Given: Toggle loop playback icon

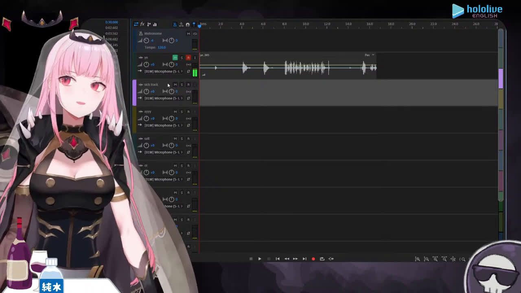Looking at the screenshot, I should tap(322, 259).
